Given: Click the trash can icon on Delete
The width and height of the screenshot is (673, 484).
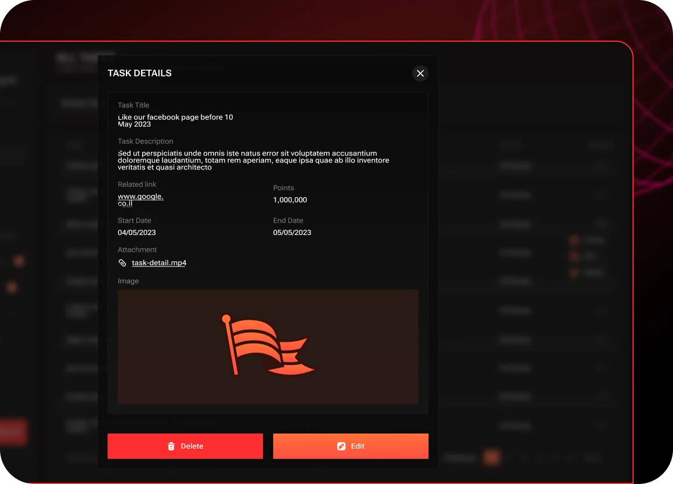Looking at the screenshot, I should 171,446.
